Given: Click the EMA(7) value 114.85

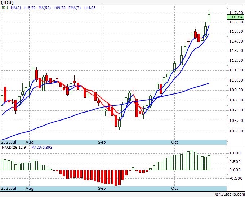Looking at the screenshot, I should (x=89, y=8).
